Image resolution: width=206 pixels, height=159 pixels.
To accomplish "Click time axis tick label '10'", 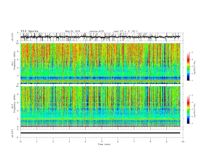I will [x=183, y=142].
